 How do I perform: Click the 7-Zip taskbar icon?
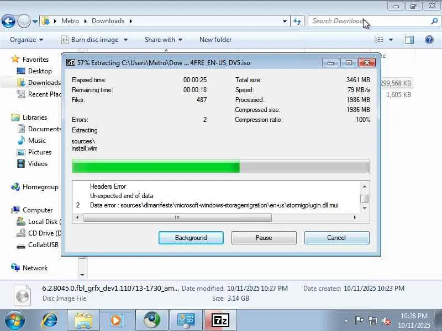(220, 321)
